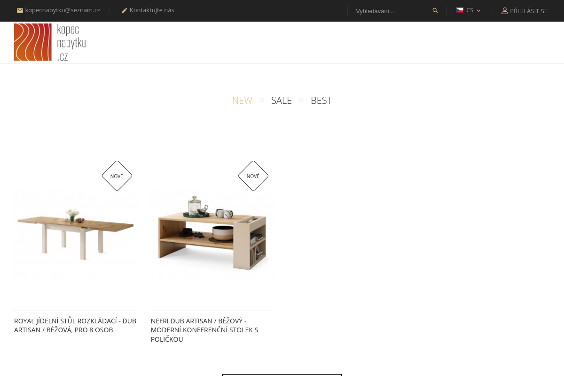The image size is (564, 376).
Task: Click the Czech flag icon
Action: 460,10
